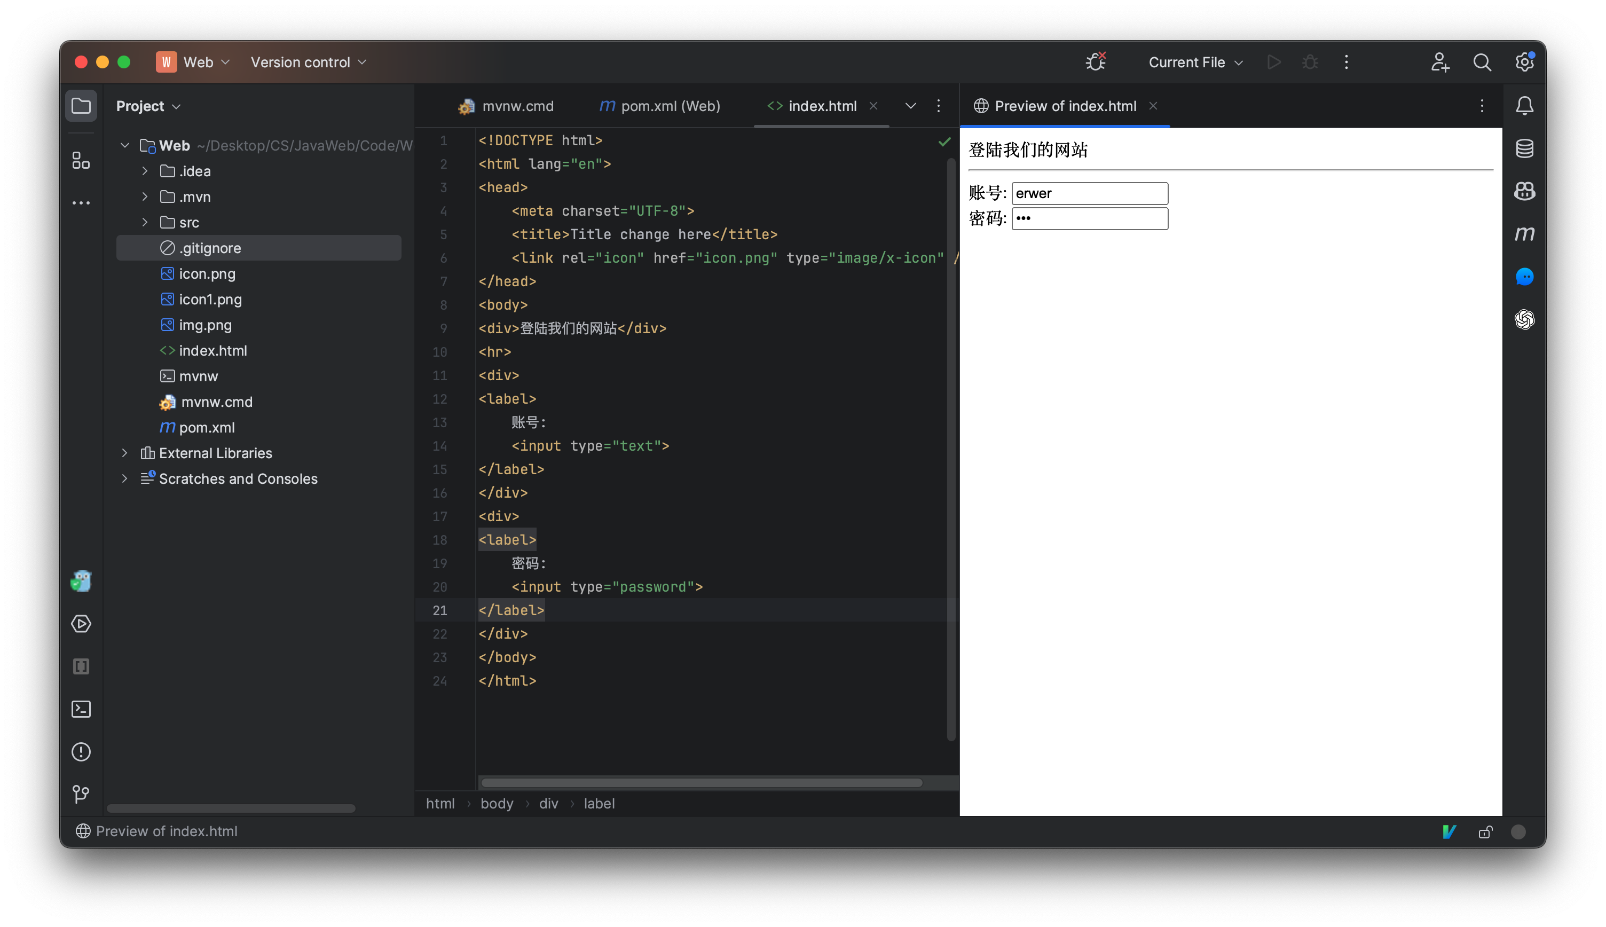Open the Database tool window
The image size is (1606, 927).
[x=1524, y=148]
